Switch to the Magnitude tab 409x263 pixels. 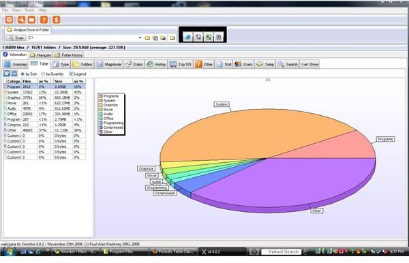coord(109,64)
